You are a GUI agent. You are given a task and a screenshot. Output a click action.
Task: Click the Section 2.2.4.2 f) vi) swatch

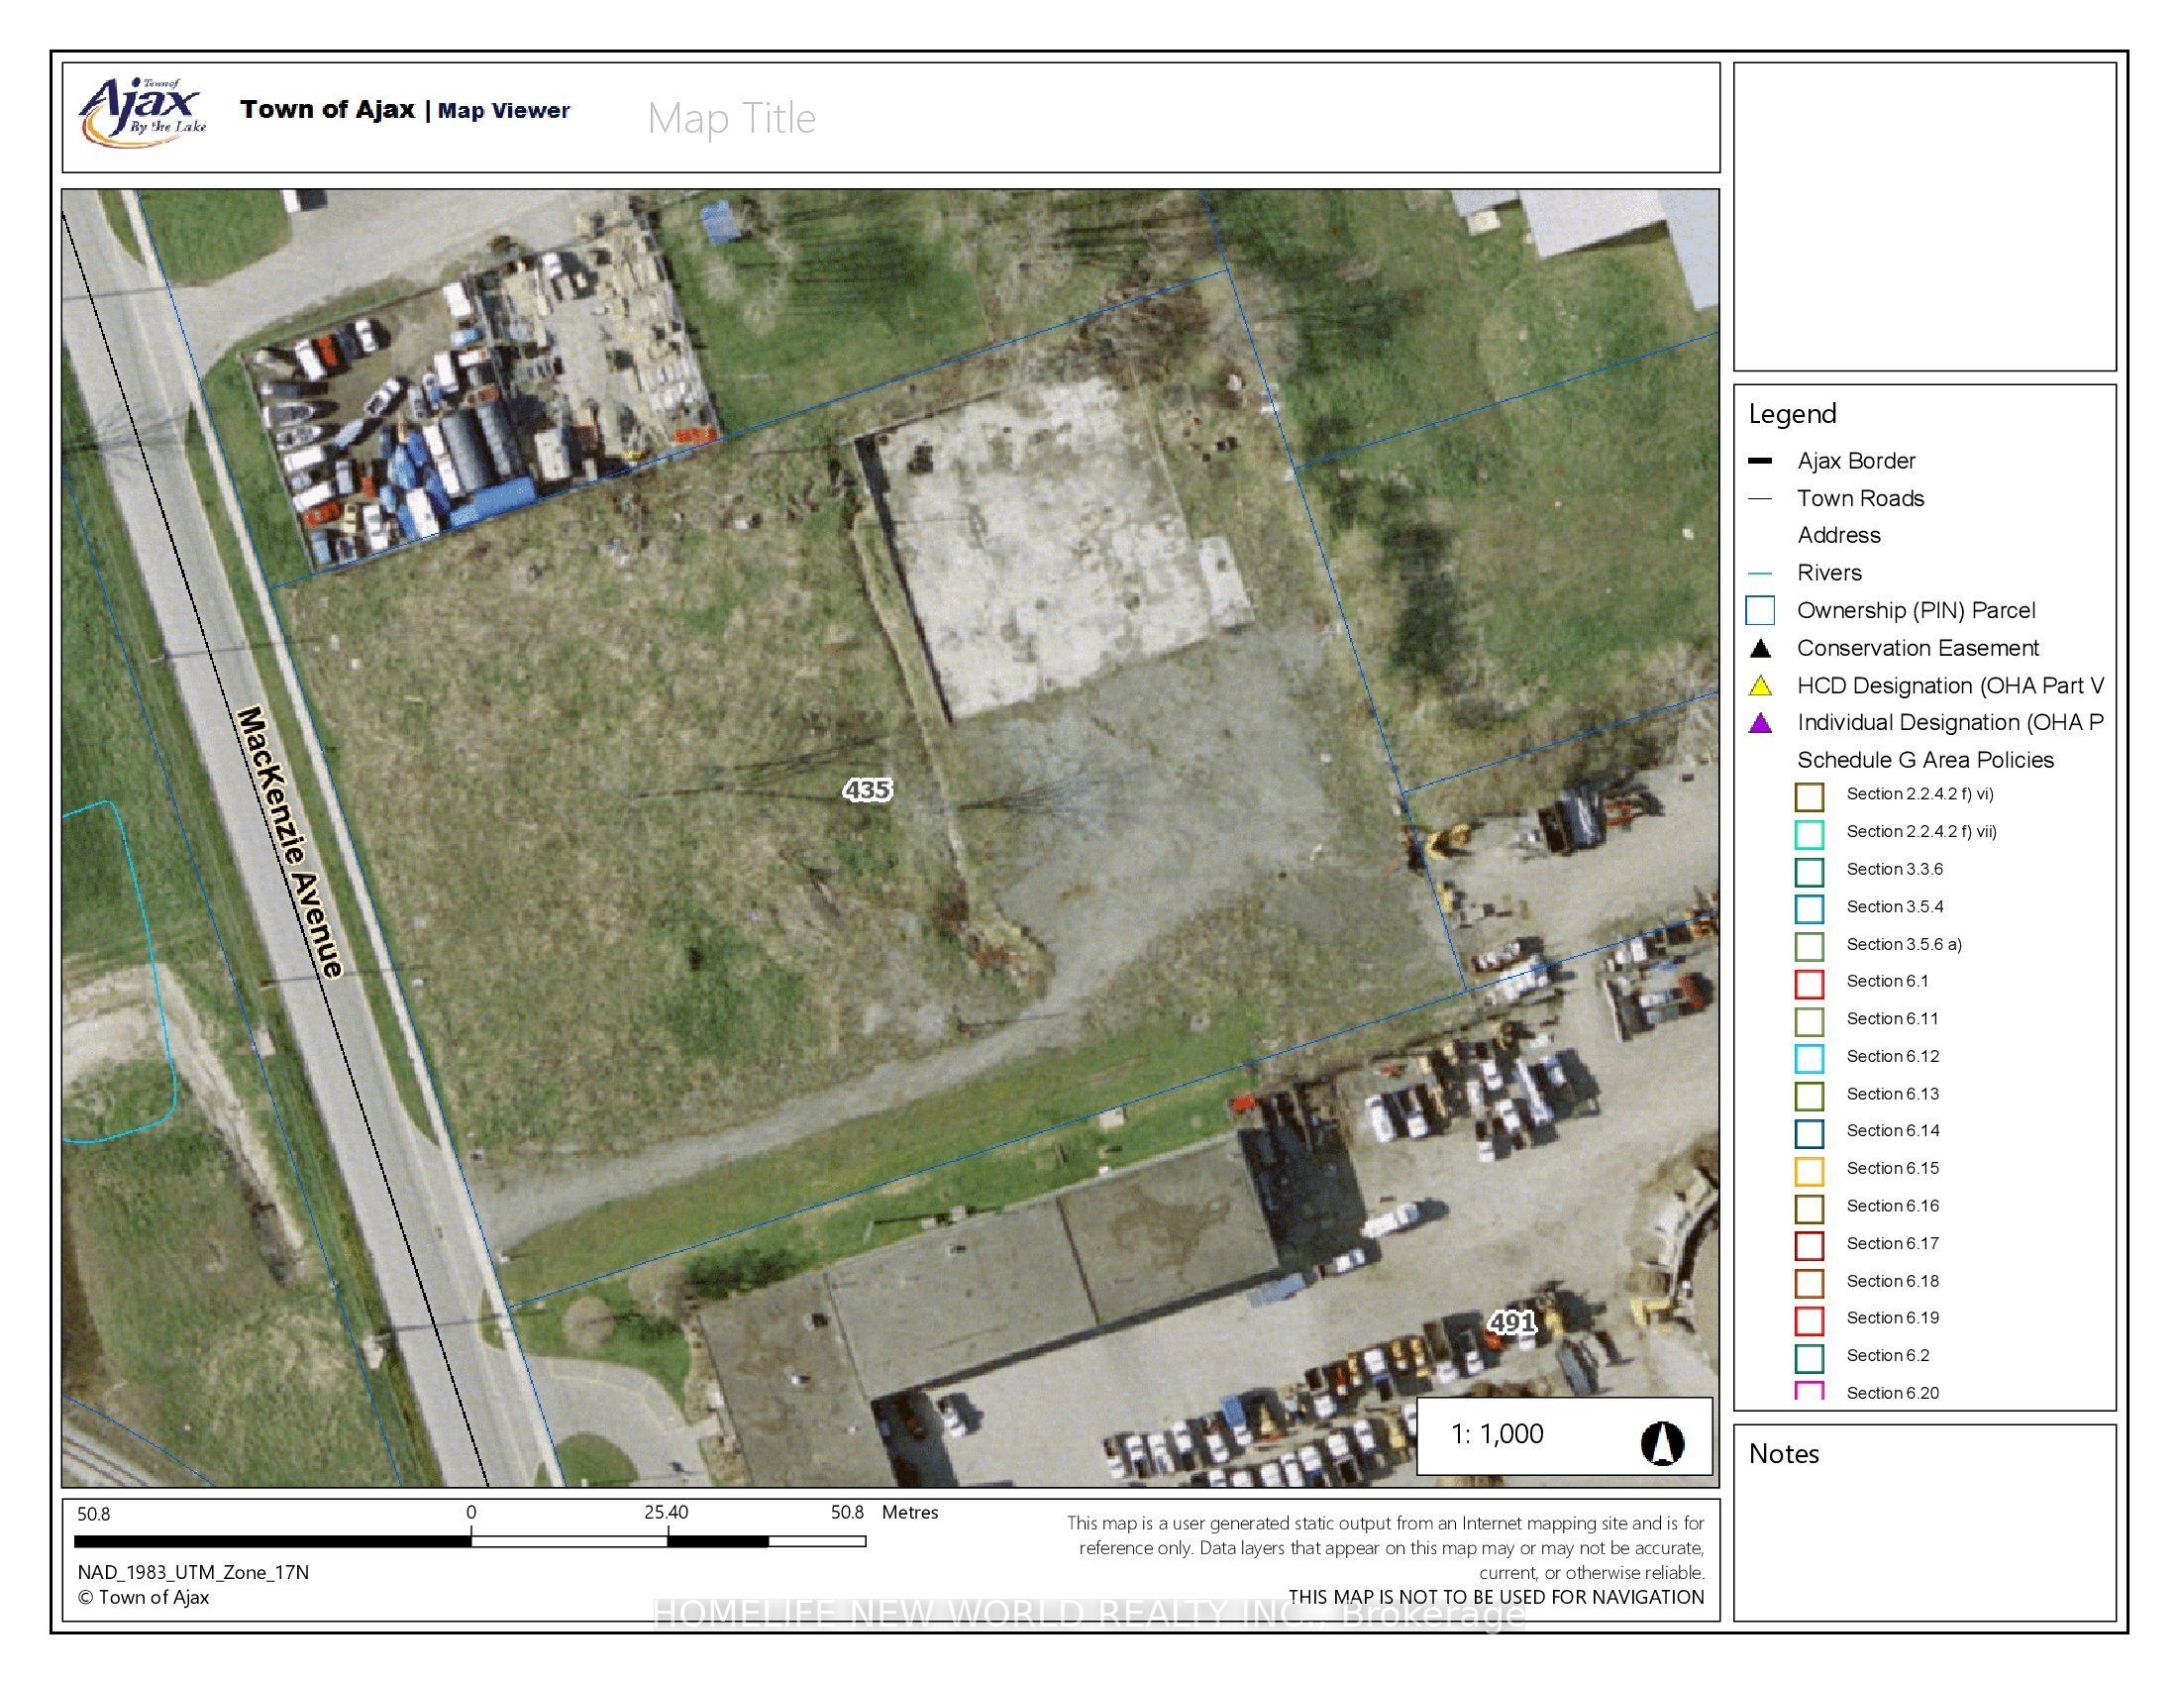pyautogui.click(x=1809, y=796)
